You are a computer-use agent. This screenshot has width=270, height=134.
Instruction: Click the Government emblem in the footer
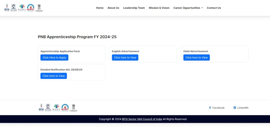click(74, 107)
